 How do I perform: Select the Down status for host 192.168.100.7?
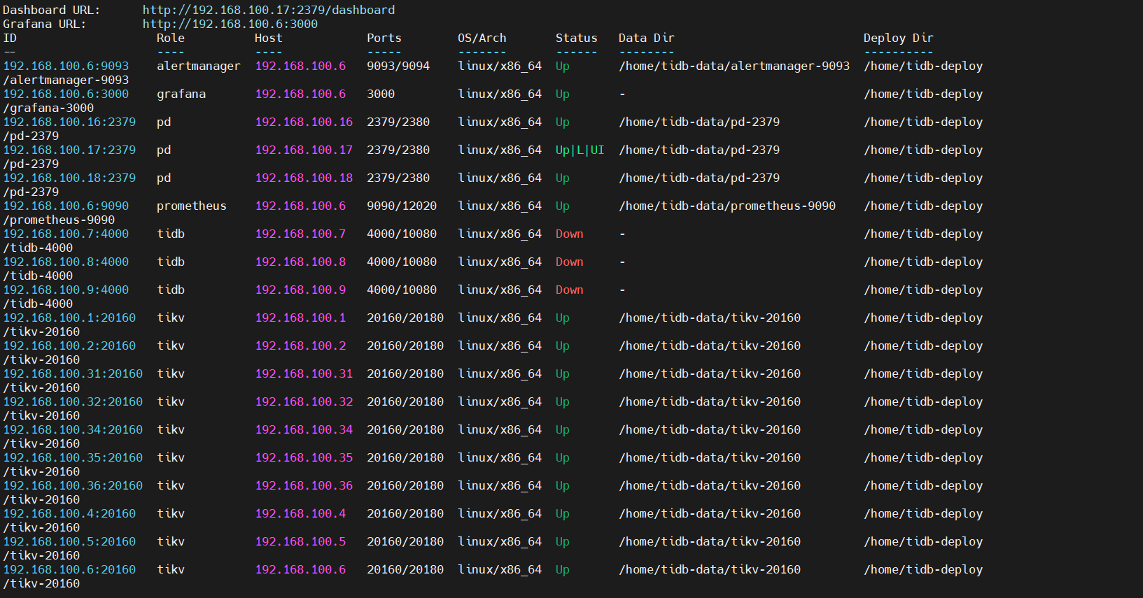[x=569, y=234]
